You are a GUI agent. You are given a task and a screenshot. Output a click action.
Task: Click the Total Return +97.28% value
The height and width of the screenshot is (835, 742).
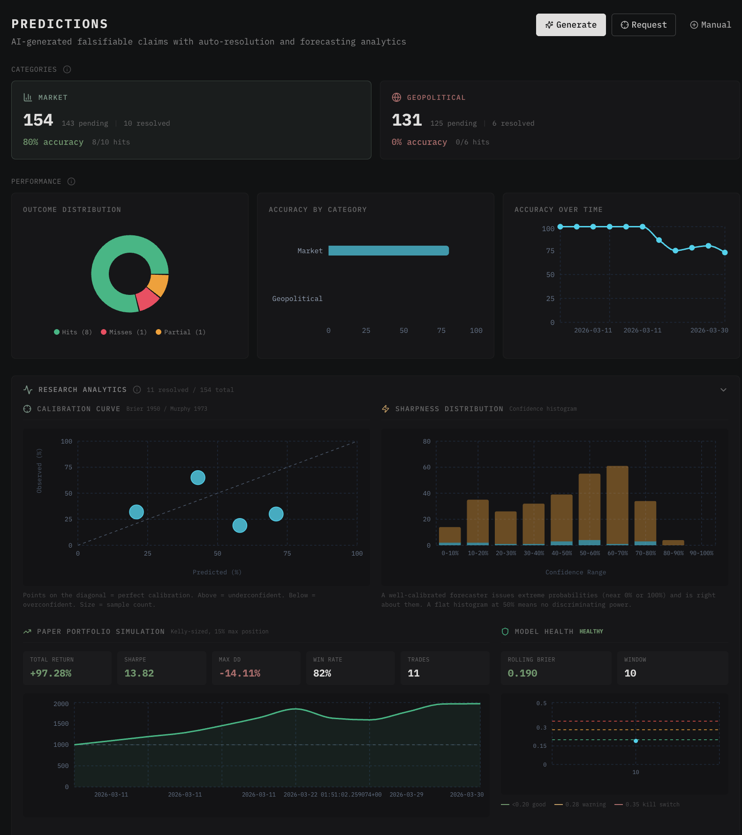tap(51, 673)
